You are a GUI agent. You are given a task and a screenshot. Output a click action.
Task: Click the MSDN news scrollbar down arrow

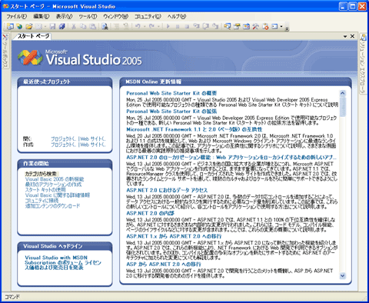coord(342,275)
